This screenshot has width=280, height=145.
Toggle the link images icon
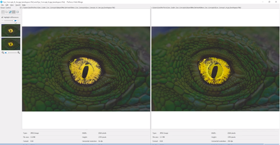(10, 12)
